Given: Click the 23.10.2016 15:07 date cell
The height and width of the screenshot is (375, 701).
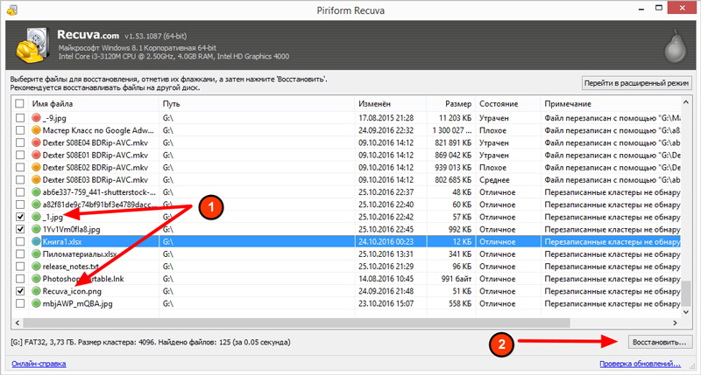Looking at the screenshot, I should (386, 303).
